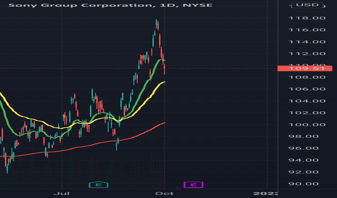Viewport: 337px width, 198px height.
Task: Click the 96.00 price axis label
Action: tap(303, 148)
